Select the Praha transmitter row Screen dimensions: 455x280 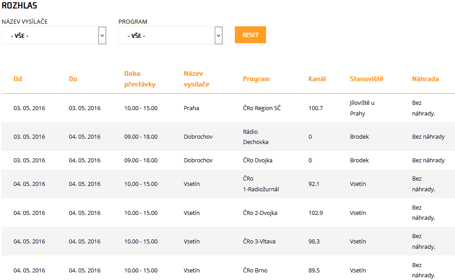(x=191, y=108)
